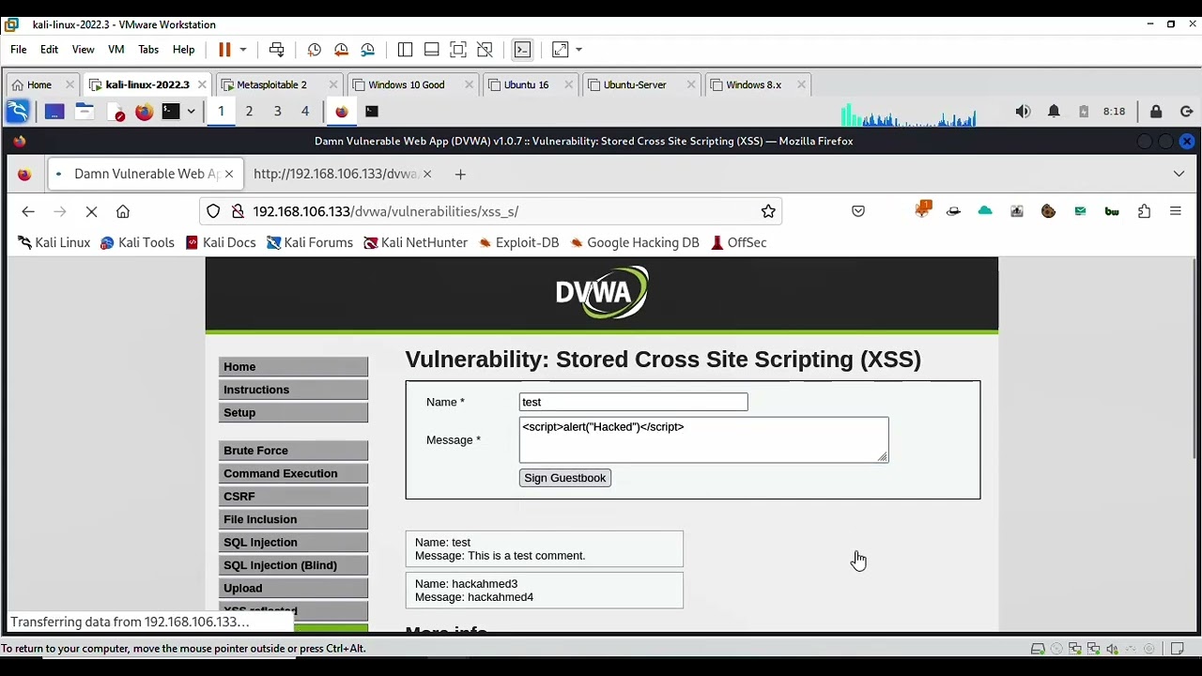Click the Sign Guestbook button

(565, 478)
